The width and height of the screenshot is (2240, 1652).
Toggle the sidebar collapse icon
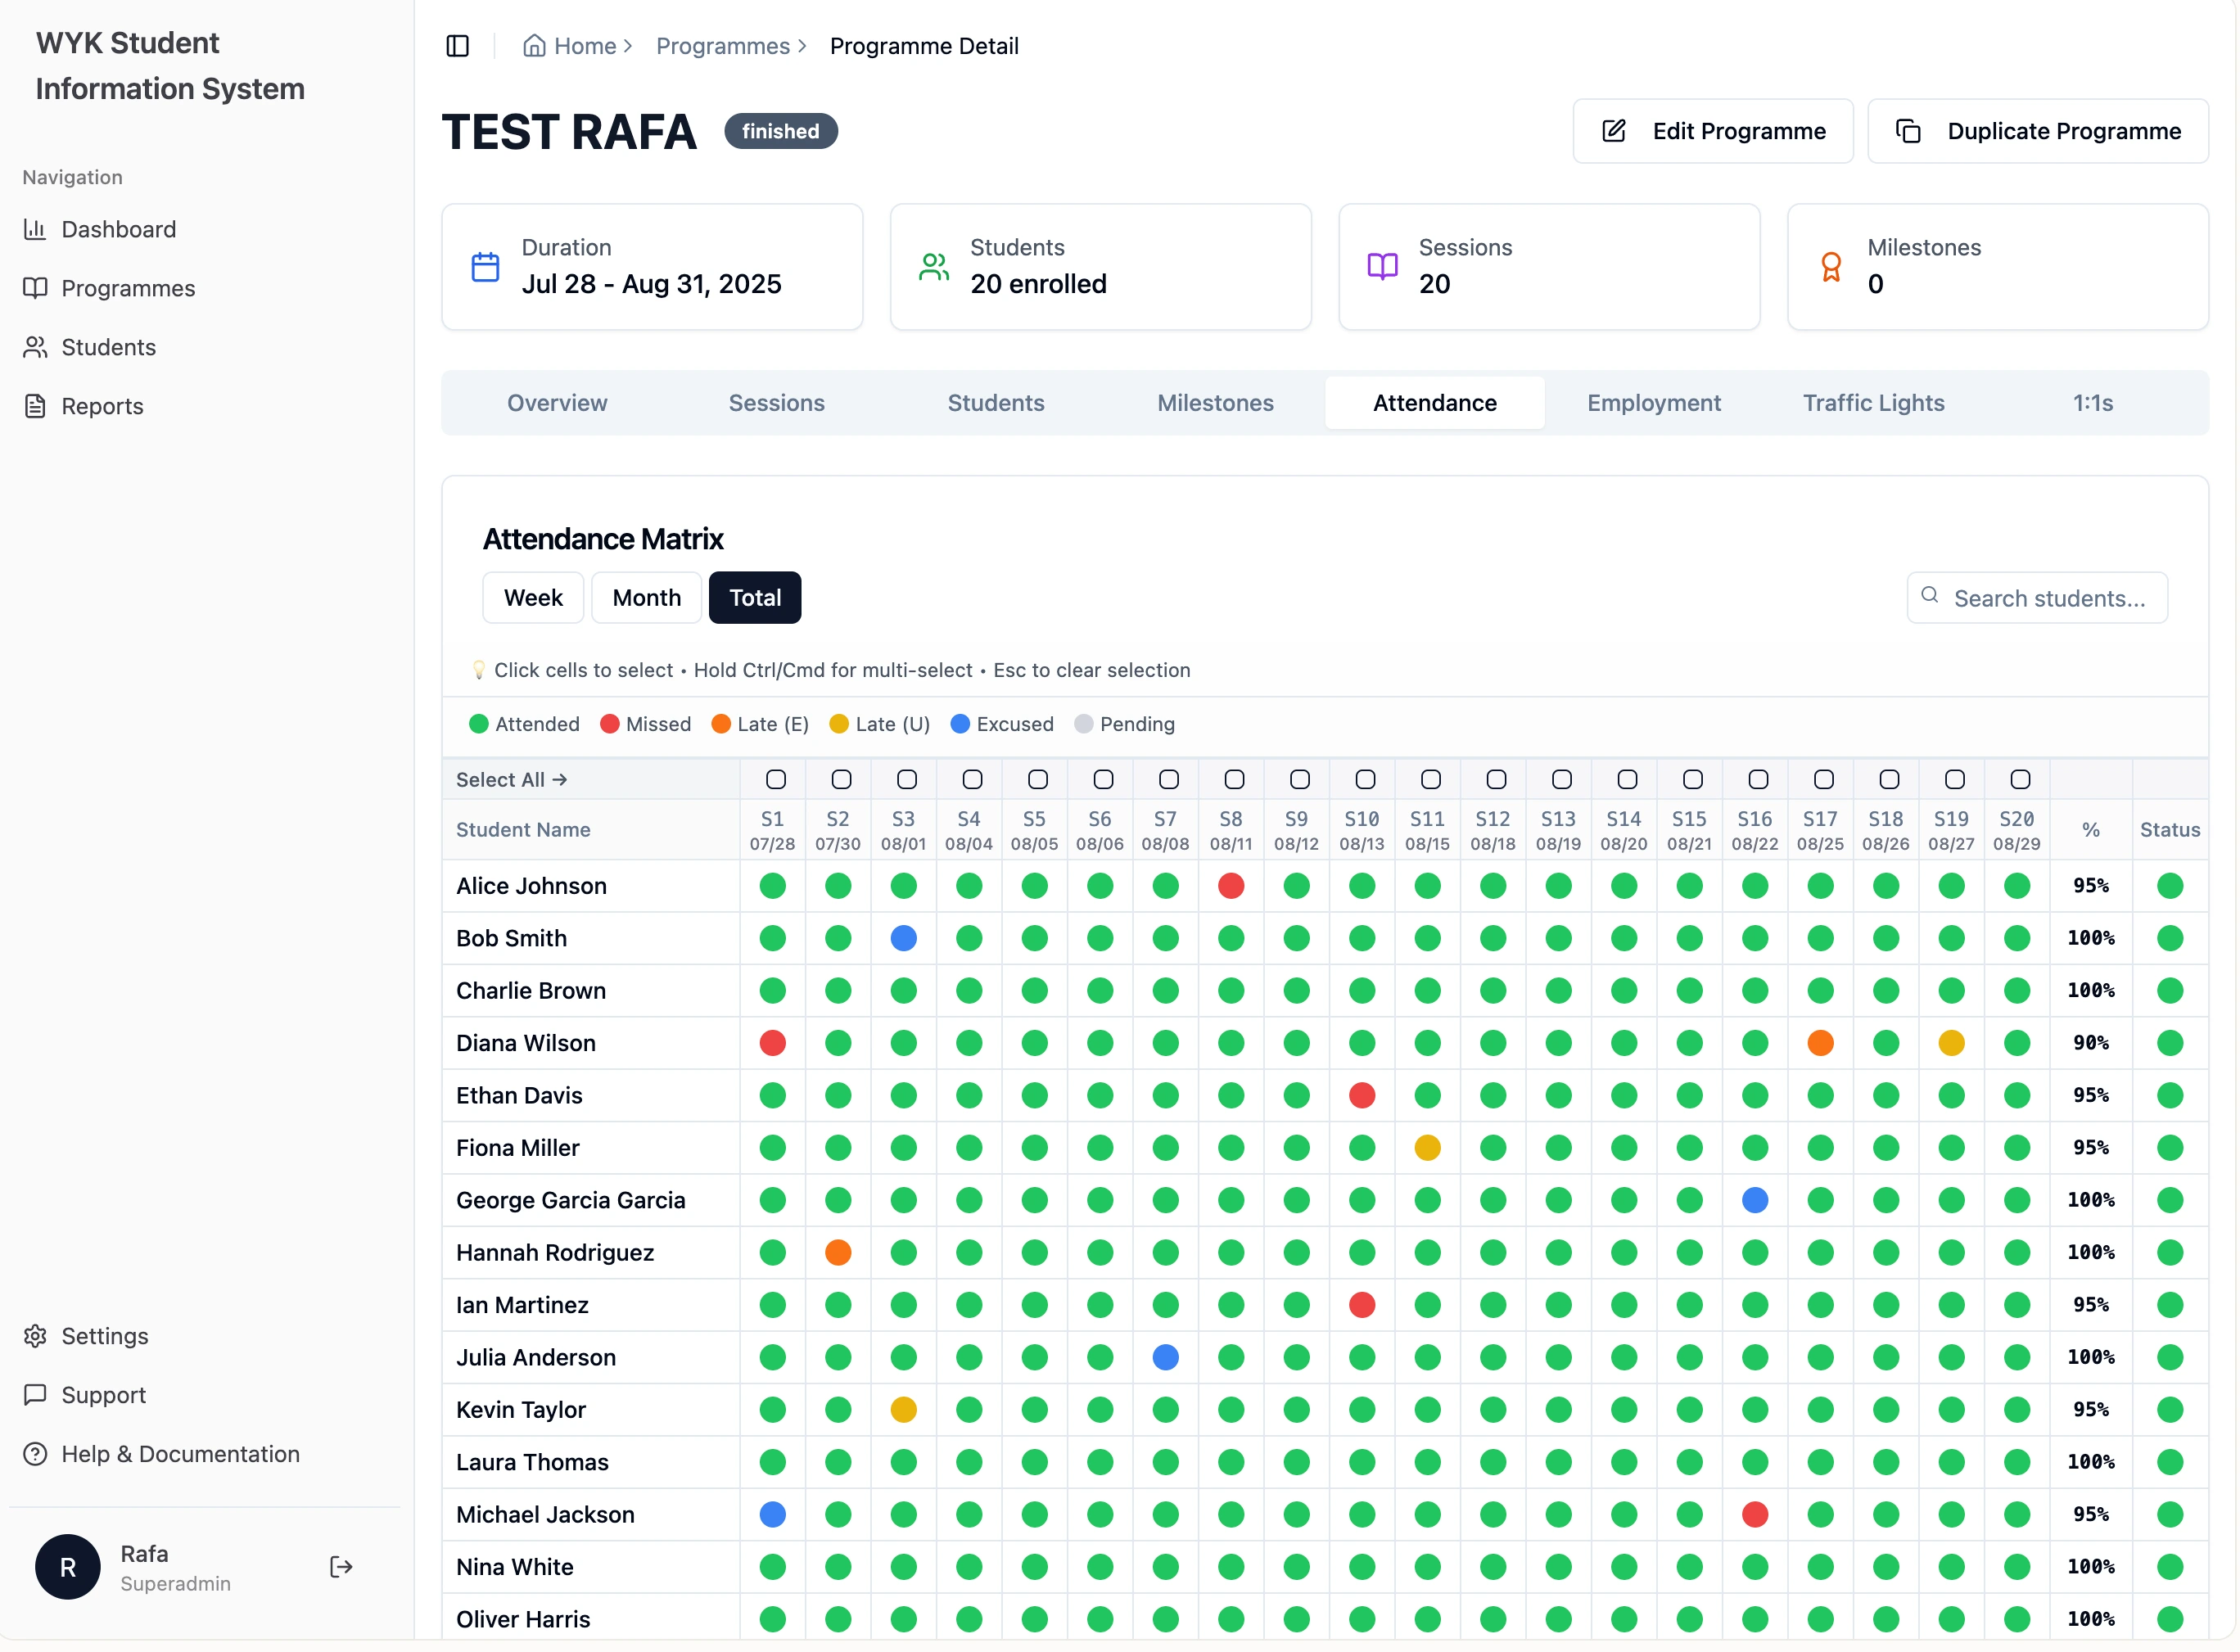457,46
